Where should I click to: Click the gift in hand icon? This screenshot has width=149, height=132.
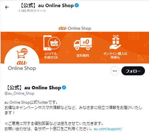coord(115,42)
